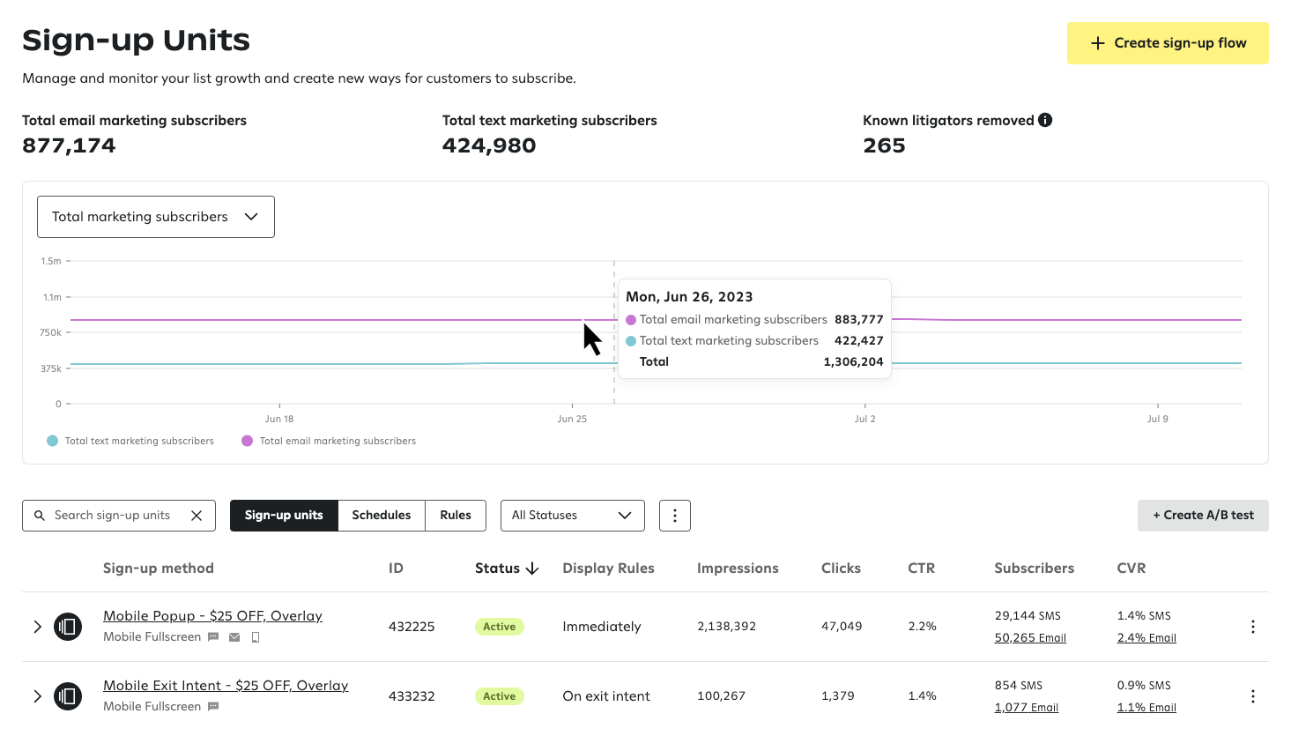The width and height of the screenshot is (1291, 736).
Task: Click the SMS channel icon under Mobile Popup
Action: 212,637
